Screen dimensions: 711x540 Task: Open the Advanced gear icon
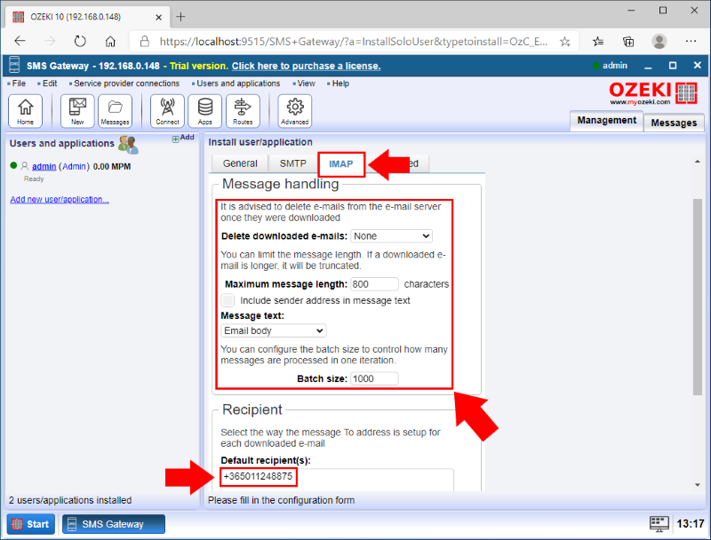tap(295, 111)
